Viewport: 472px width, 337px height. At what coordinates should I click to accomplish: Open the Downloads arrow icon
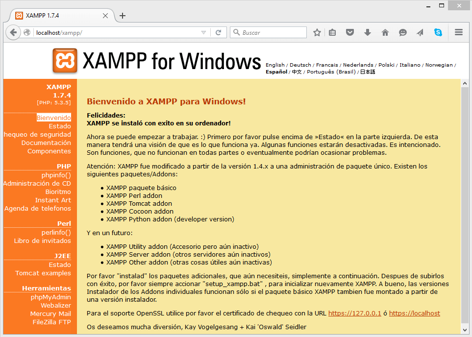coord(368,32)
